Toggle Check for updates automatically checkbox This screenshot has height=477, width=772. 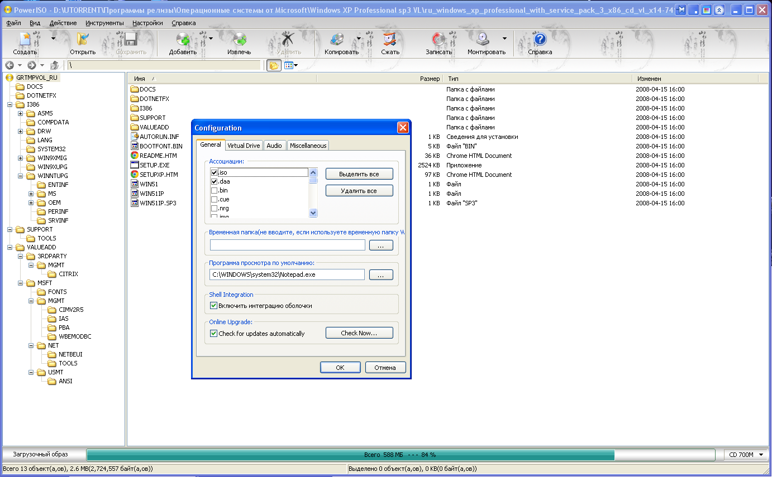point(213,334)
